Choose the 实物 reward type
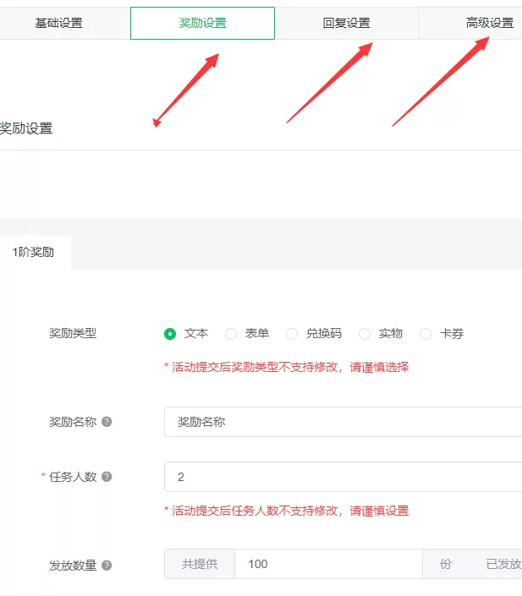This screenshot has width=522, height=596. point(365,334)
